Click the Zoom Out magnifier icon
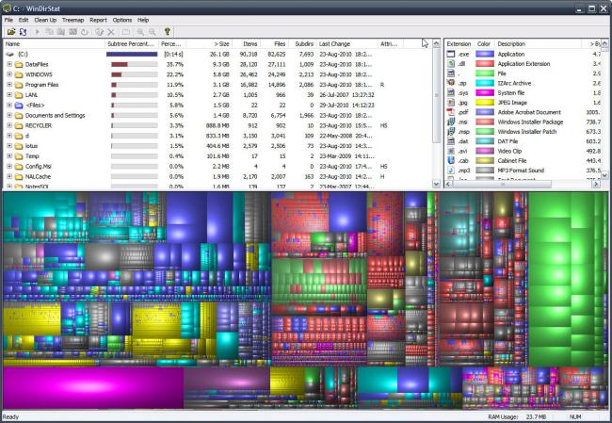Screen dimensions: 612x423 coord(152,31)
